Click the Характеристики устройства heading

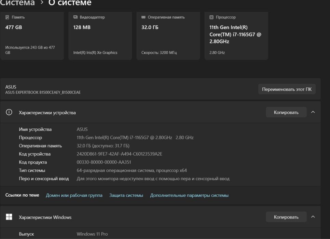(x=47, y=113)
